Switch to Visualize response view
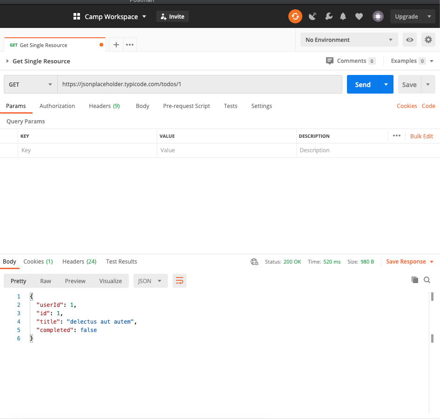The width and height of the screenshot is (440, 420). pos(111,281)
